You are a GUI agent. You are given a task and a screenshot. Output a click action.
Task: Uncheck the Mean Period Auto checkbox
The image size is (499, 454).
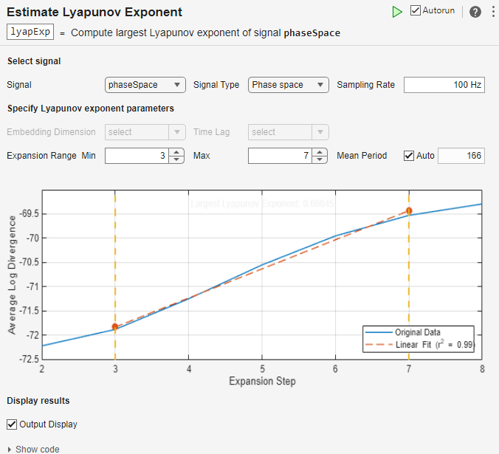coord(409,156)
